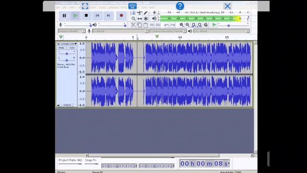Click Click to Start Monitoring meter
This screenshot has height=173, width=307.
[x=204, y=12]
